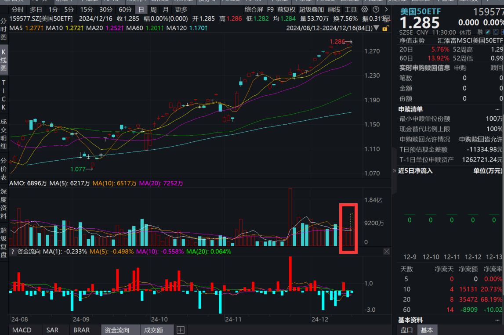Toggle 前复权 price adjustment mode
This screenshot has width=504, height=335.
point(287,9)
